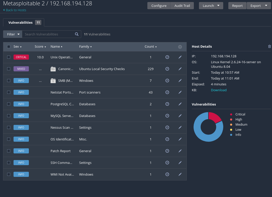Open the SMB grouped folder icon
Image resolution: width=272 pixels, height=197 pixels.
(53, 81)
